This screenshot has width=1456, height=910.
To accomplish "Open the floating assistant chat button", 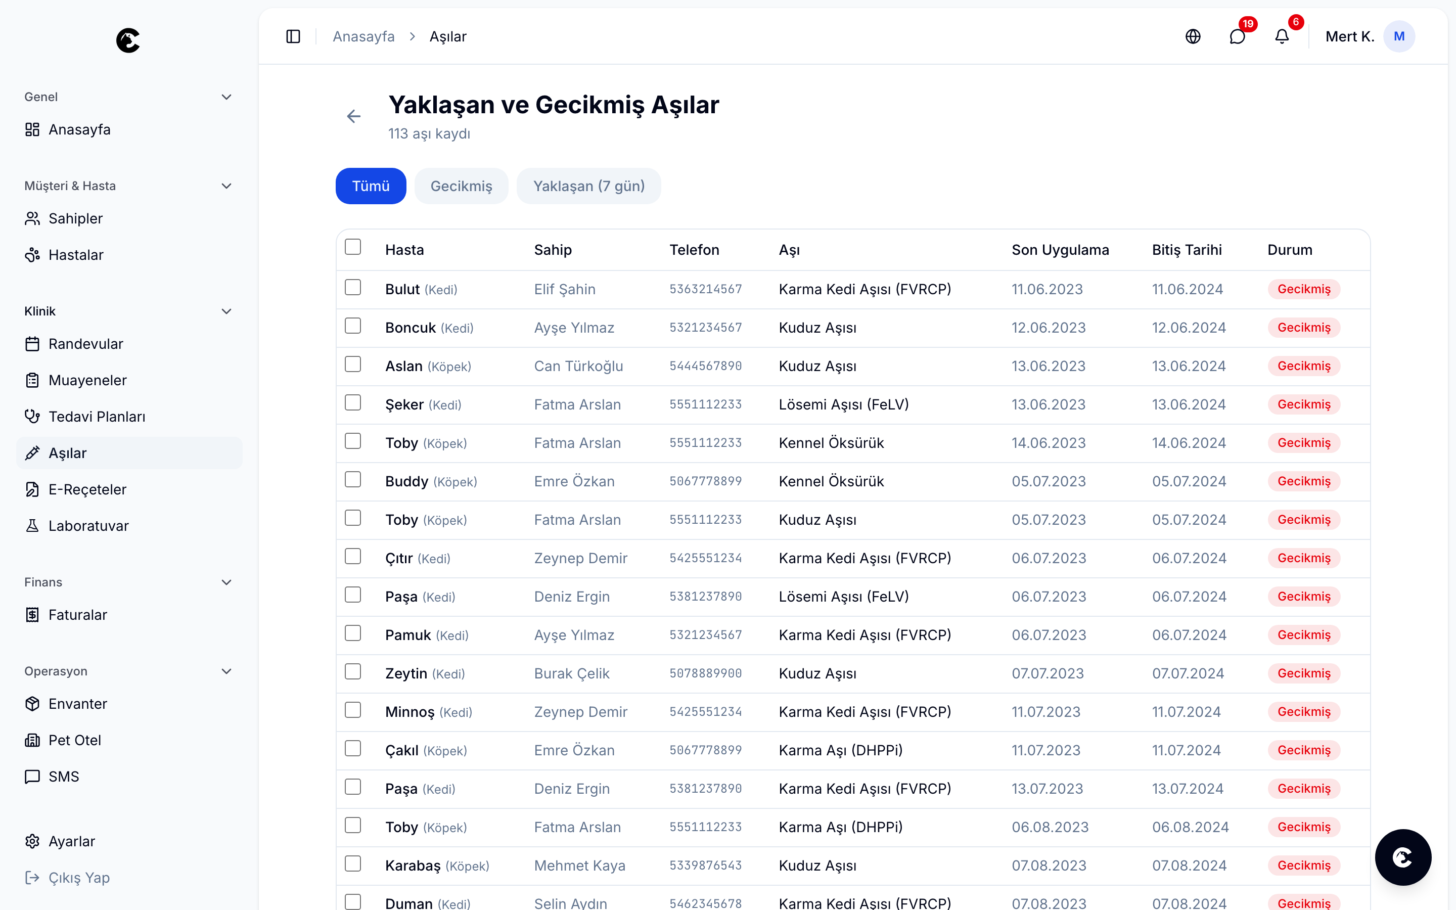I will coord(1403,857).
